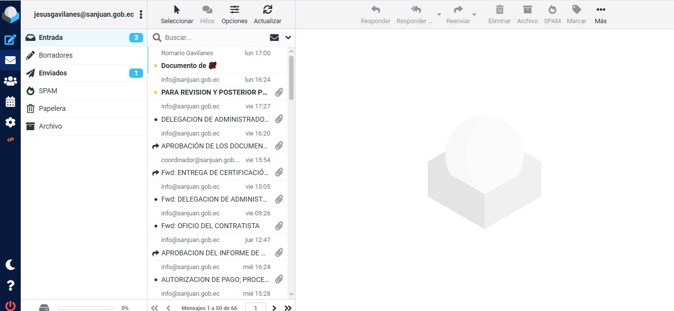674x311 pixels.
Task: Click the red logout power icon
Action: point(10,306)
